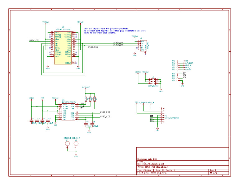Select USBC_CC2 label right of U1
Screen dimensions: 239x185
[x=105, y=116]
